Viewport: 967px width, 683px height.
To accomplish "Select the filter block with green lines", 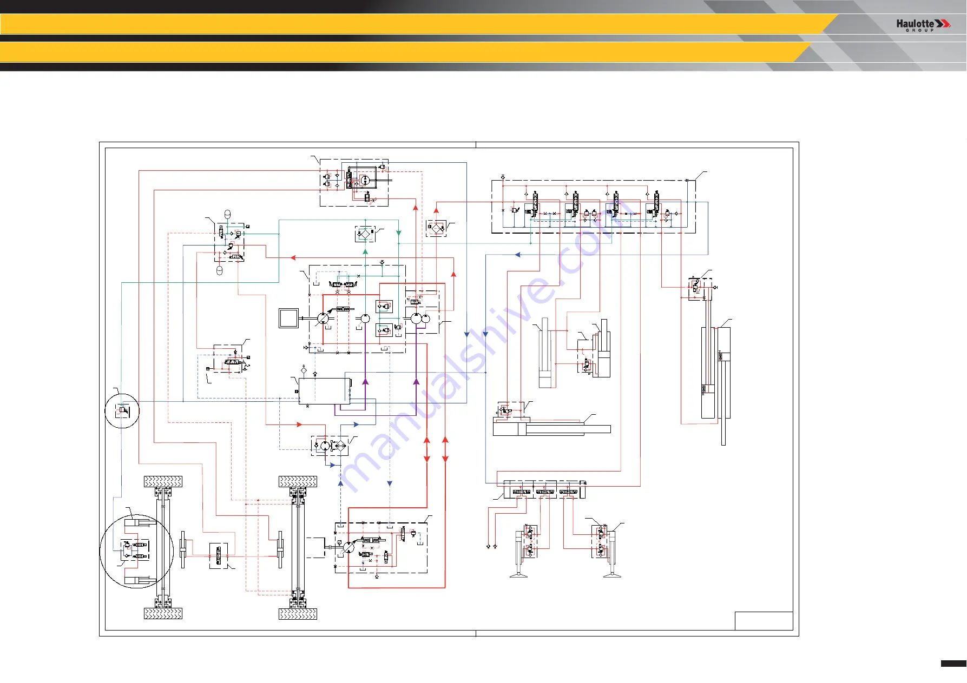I will (x=365, y=234).
